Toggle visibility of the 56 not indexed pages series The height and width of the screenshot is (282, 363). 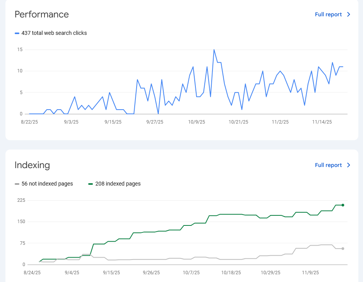44,184
